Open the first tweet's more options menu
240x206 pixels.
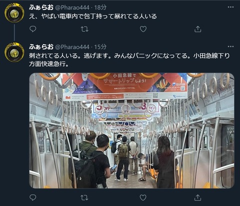pyautogui.click(x=230, y=7)
